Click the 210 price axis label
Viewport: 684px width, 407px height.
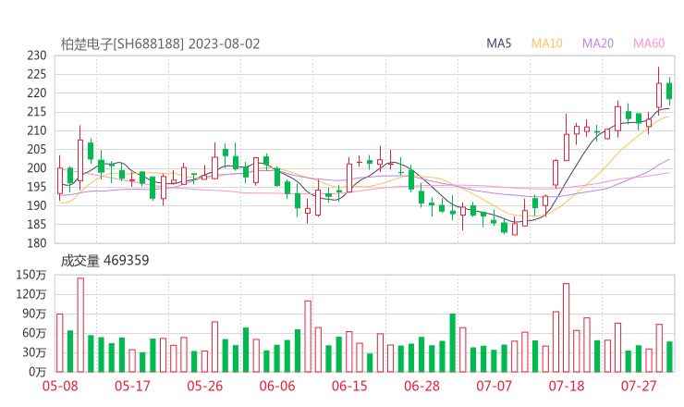(37, 131)
